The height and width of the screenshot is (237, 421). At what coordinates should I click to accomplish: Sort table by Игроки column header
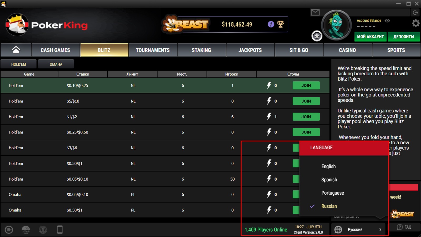232,74
